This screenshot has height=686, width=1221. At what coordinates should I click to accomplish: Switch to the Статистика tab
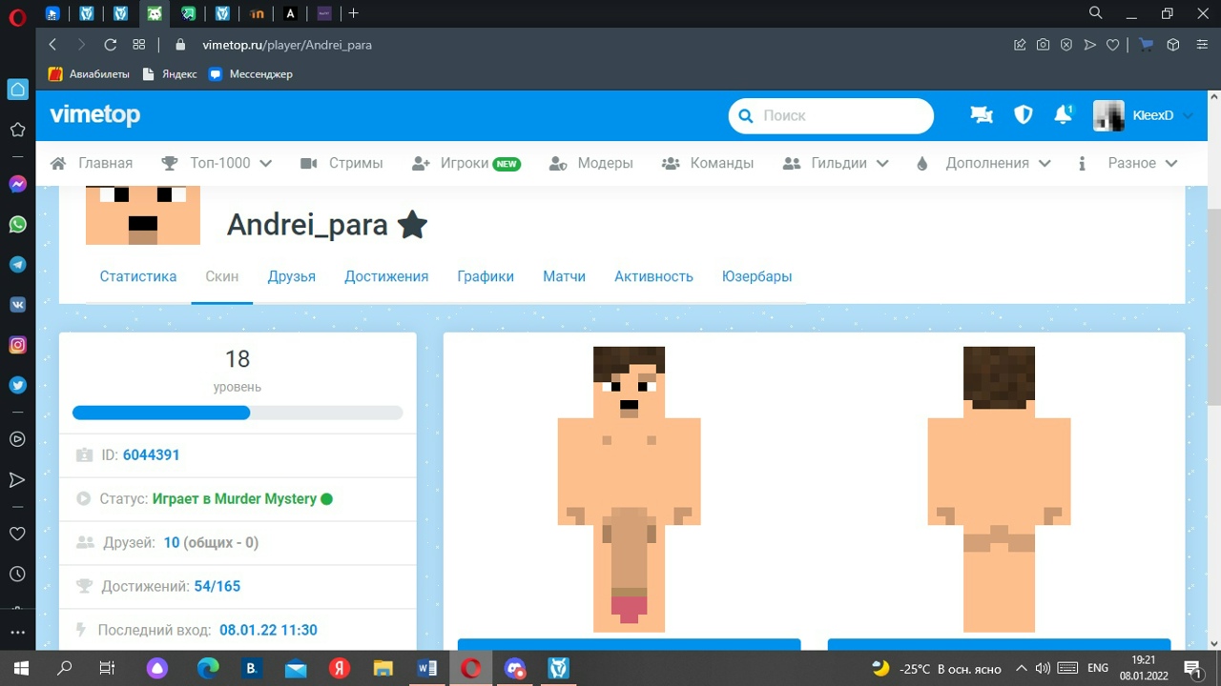(x=138, y=276)
